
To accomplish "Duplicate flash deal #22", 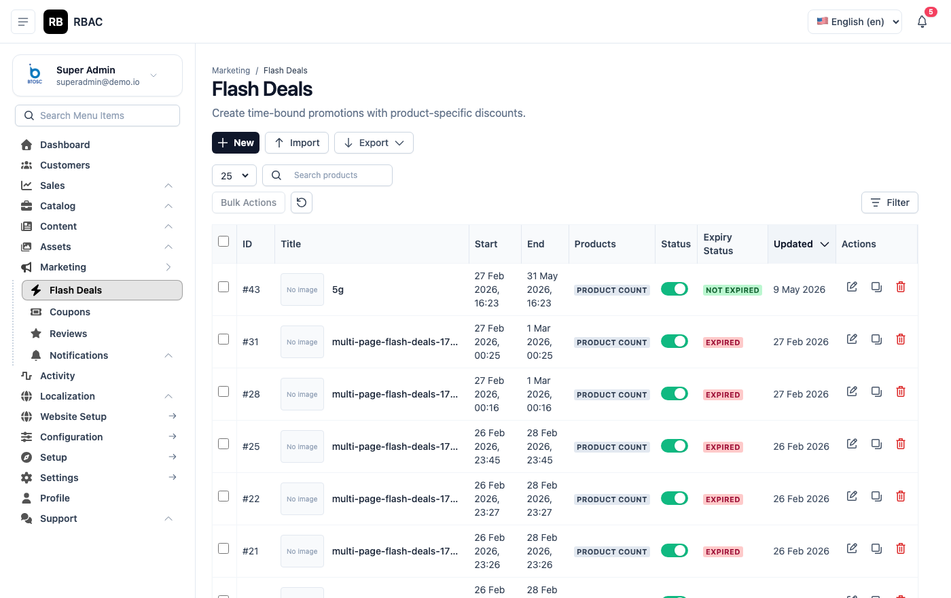I will coord(876,496).
